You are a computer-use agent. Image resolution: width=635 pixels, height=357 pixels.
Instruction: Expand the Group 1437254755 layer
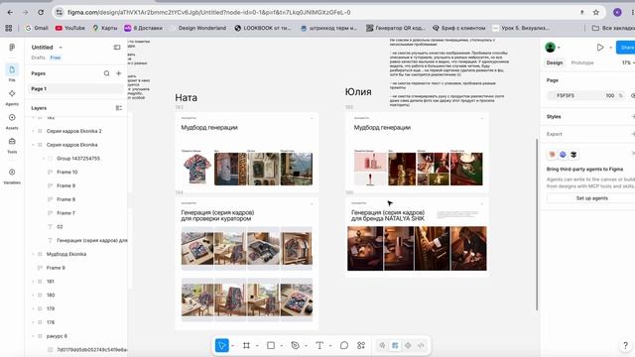tap(44, 159)
